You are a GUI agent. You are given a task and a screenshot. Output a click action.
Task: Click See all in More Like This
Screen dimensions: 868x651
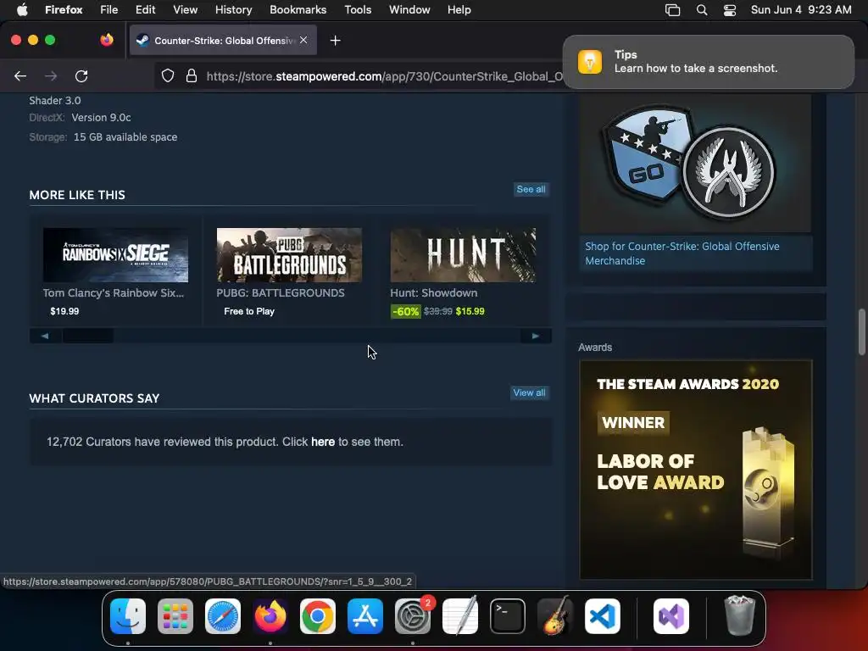click(x=531, y=189)
